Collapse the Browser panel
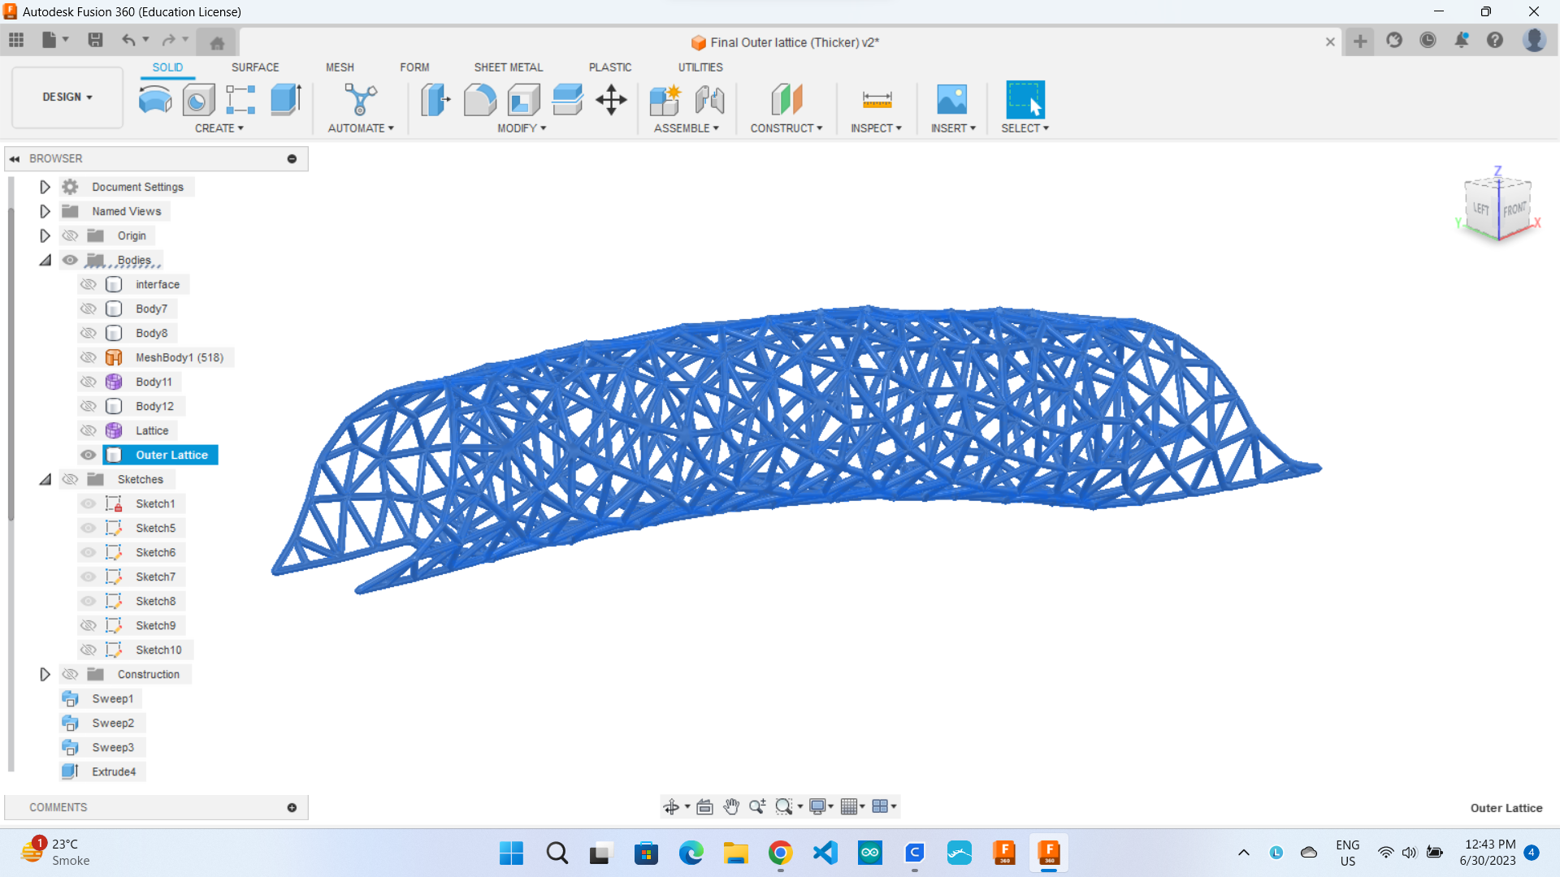The height and width of the screenshot is (877, 1560). pos(15,158)
